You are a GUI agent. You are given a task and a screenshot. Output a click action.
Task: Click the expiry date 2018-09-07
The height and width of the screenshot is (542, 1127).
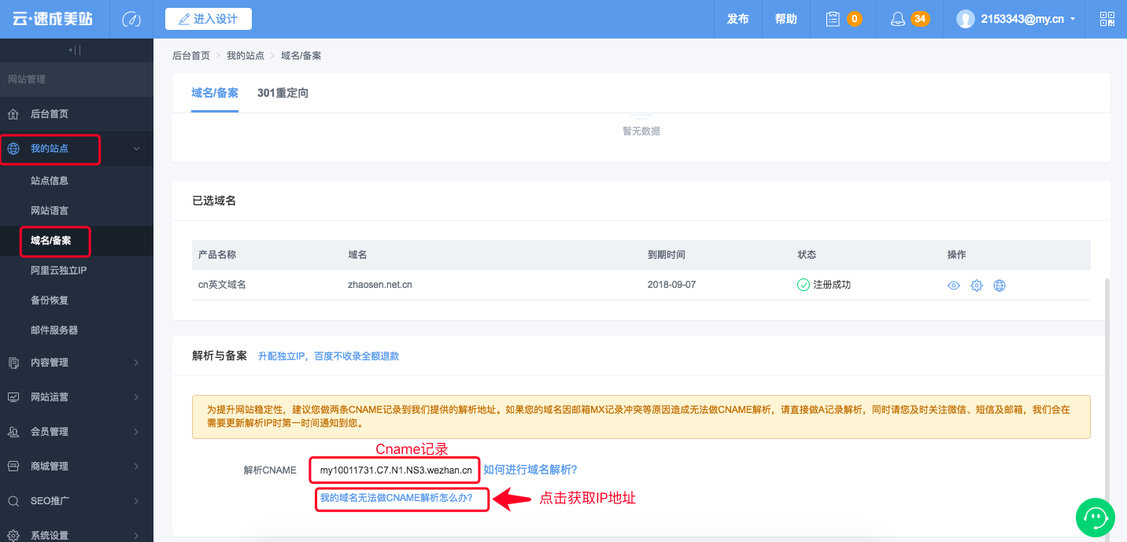pyautogui.click(x=672, y=285)
